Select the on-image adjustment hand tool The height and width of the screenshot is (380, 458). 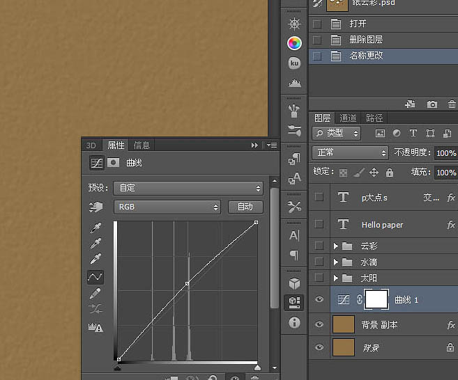pos(96,207)
